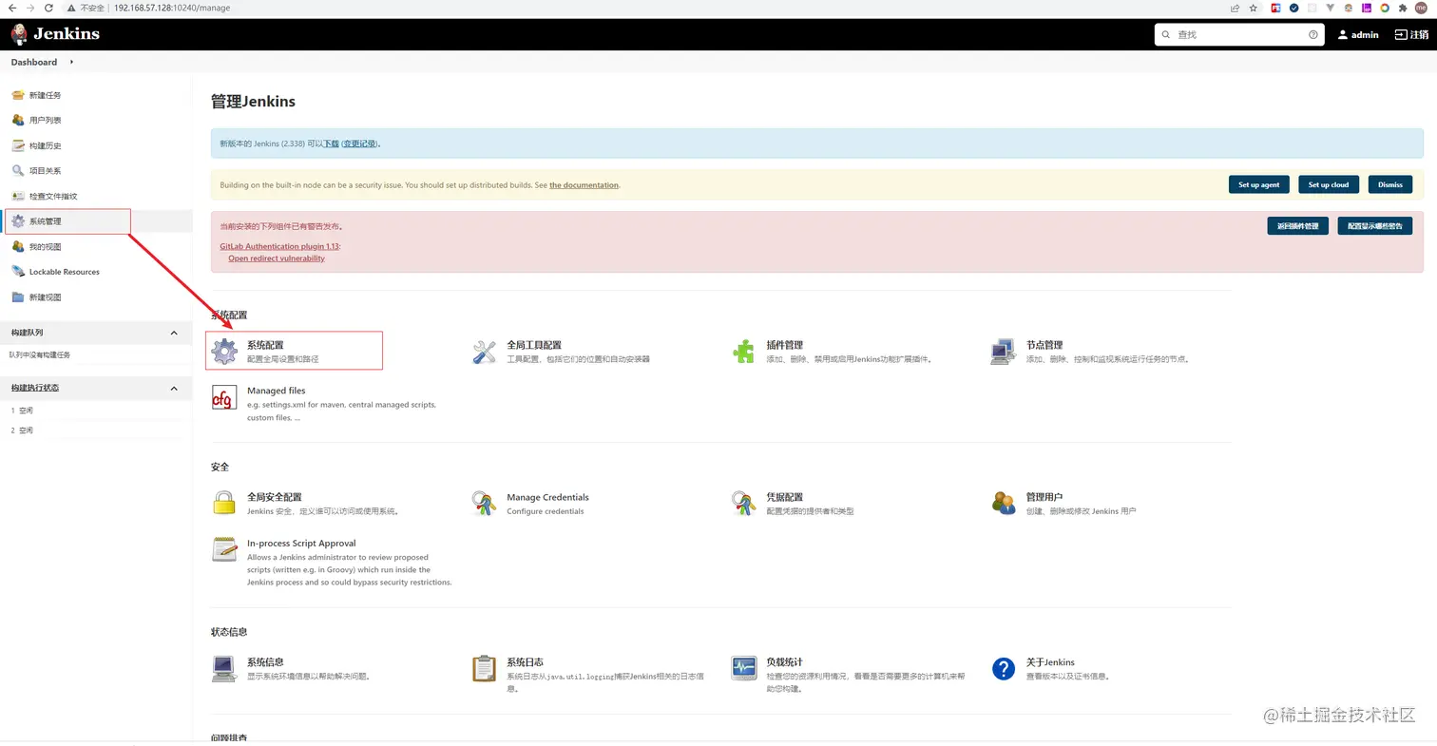Open 系统日志 title link
This screenshot has height=746, width=1437.
pyautogui.click(x=525, y=661)
